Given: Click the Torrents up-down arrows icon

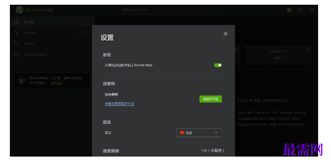Looking at the screenshot, I should click(16, 33).
